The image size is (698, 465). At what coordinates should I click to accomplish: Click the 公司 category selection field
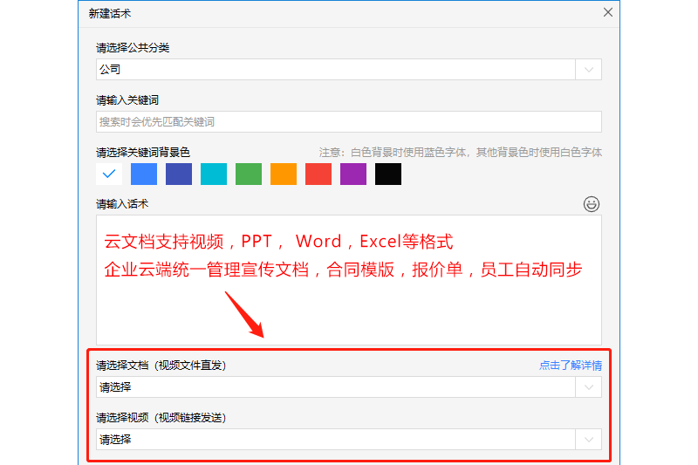pyautogui.click(x=335, y=70)
